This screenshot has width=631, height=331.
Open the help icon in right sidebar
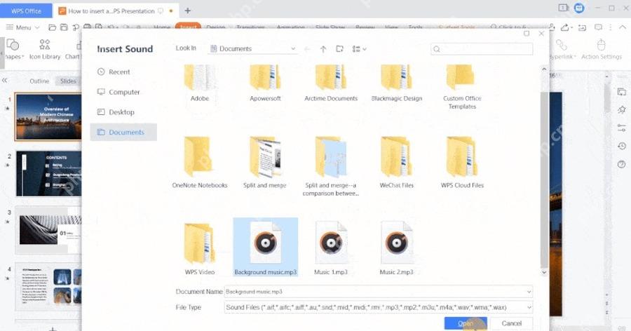(x=622, y=164)
